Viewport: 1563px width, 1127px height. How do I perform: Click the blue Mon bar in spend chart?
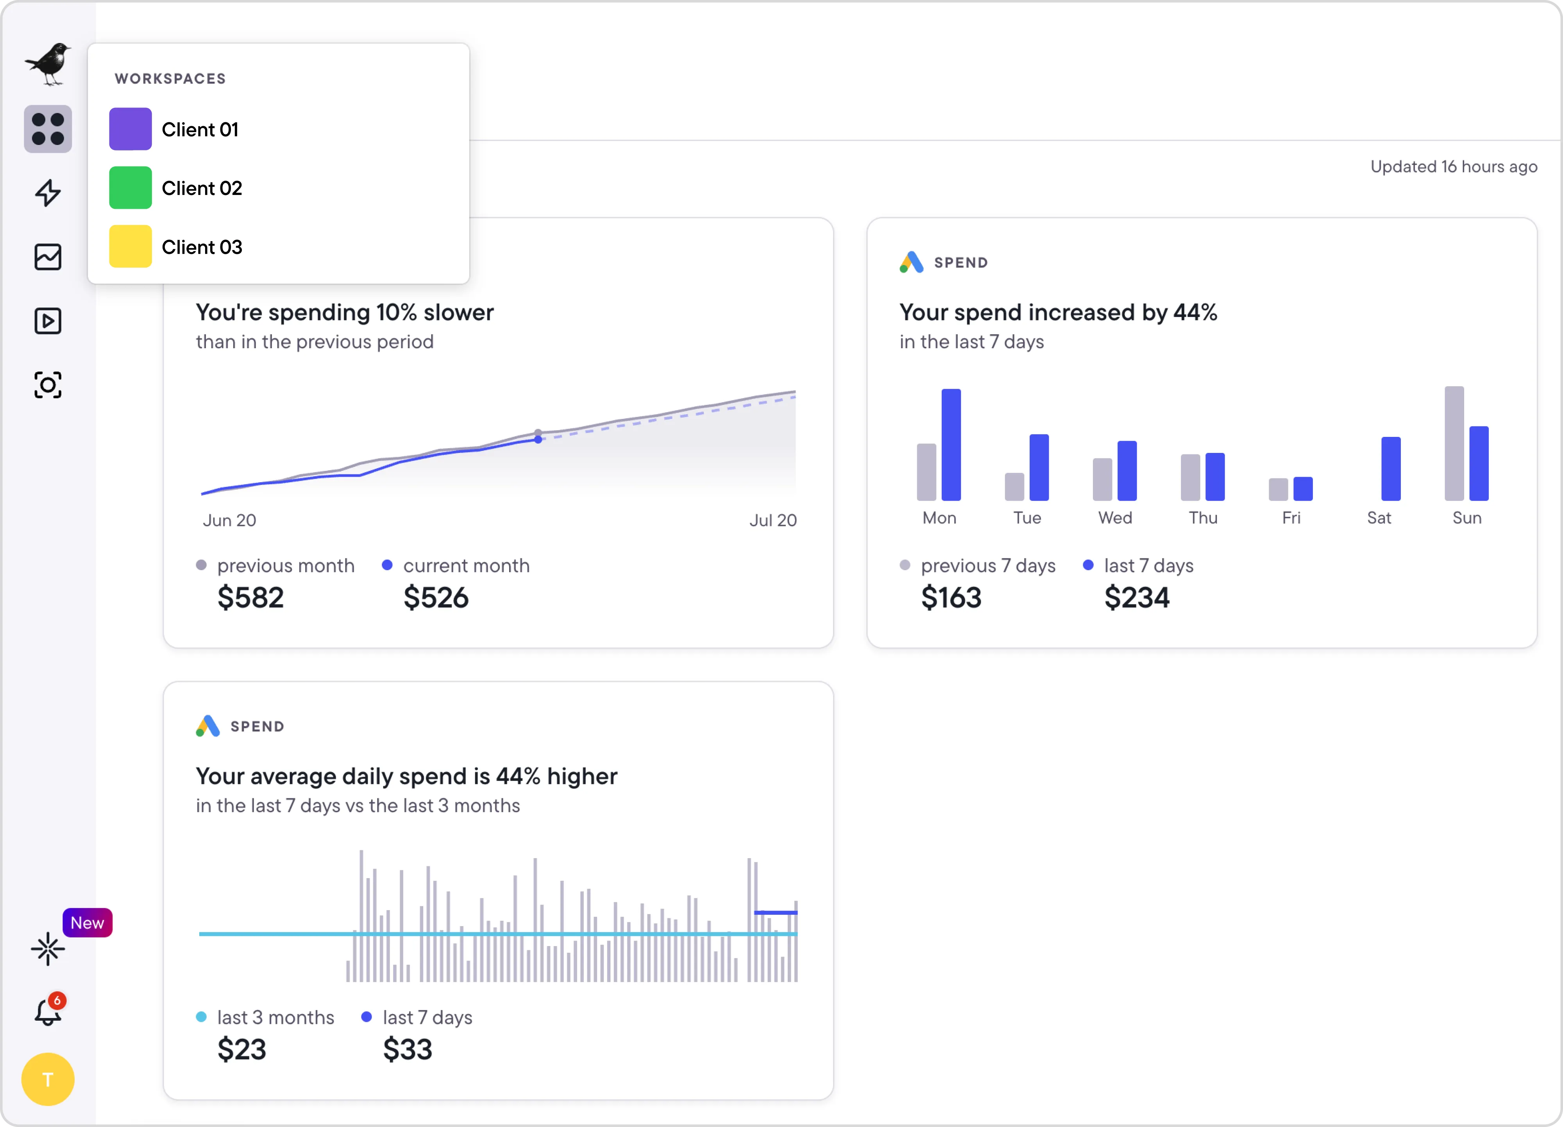pos(951,445)
